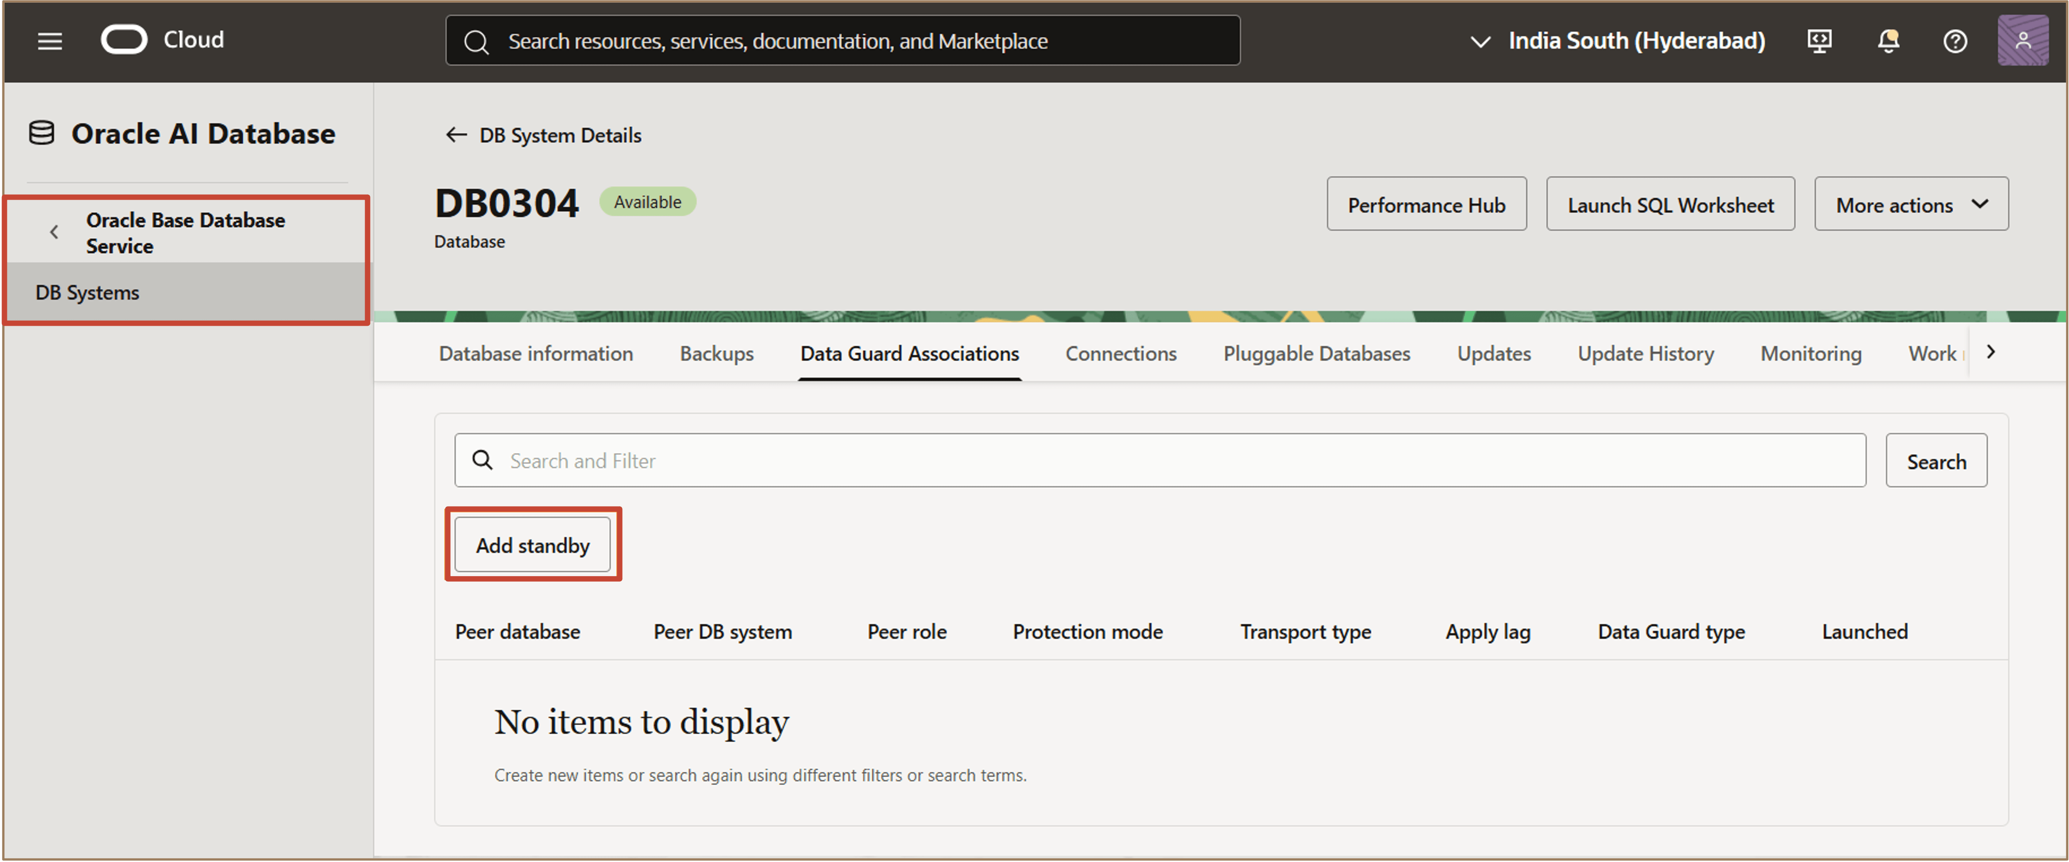Click the Add standby button
This screenshot has width=2069, height=862.
click(x=532, y=545)
